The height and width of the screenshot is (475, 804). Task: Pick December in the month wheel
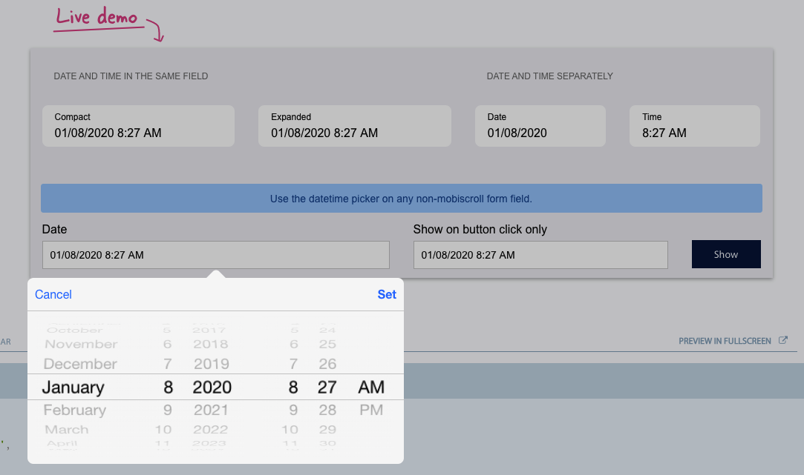pyautogui.click(x=80, y=364)
